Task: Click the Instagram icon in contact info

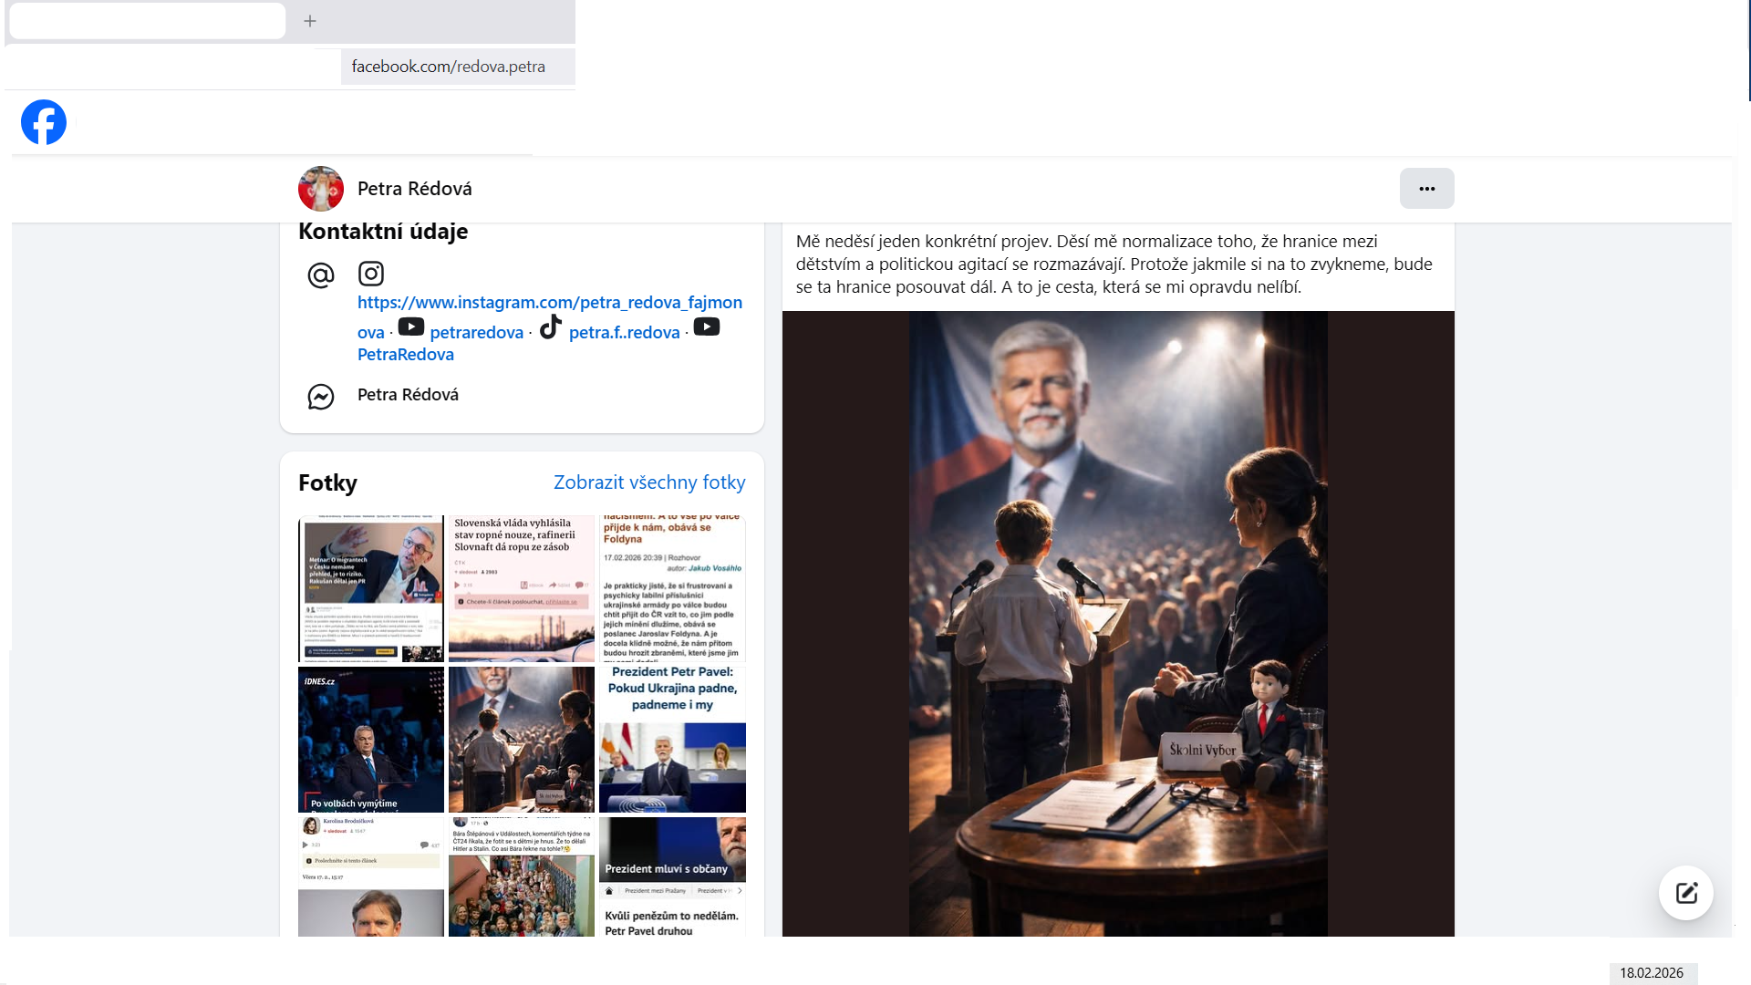Action: pos(371,274)
